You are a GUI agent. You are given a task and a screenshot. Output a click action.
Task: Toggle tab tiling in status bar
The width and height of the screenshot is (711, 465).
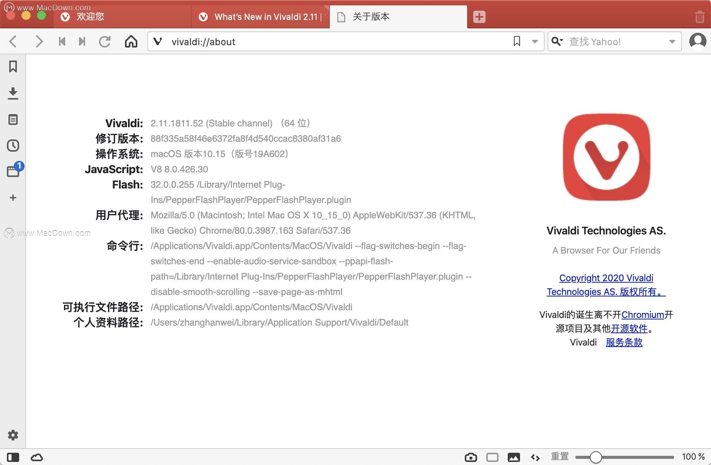[x=492, y=457]
